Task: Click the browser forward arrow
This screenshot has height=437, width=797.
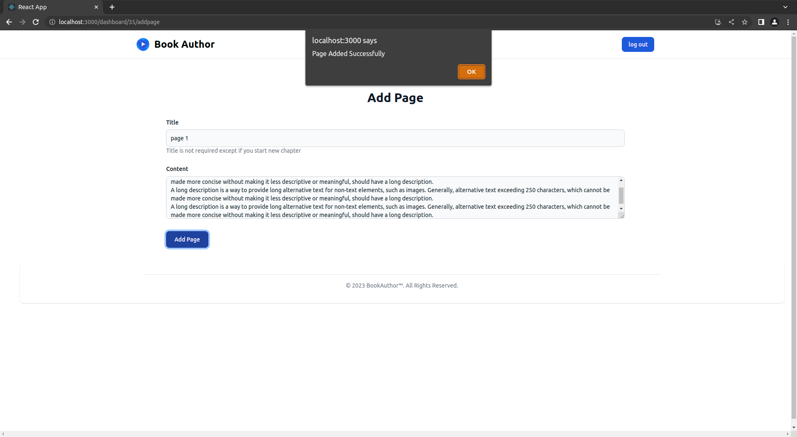Action: tap(22, 22)
